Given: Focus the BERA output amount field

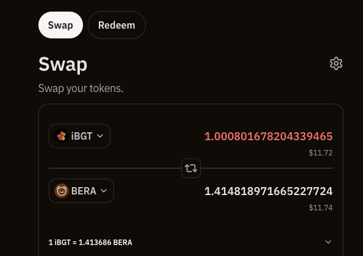Looking at the screenshot, I should (x=268, y=191).
